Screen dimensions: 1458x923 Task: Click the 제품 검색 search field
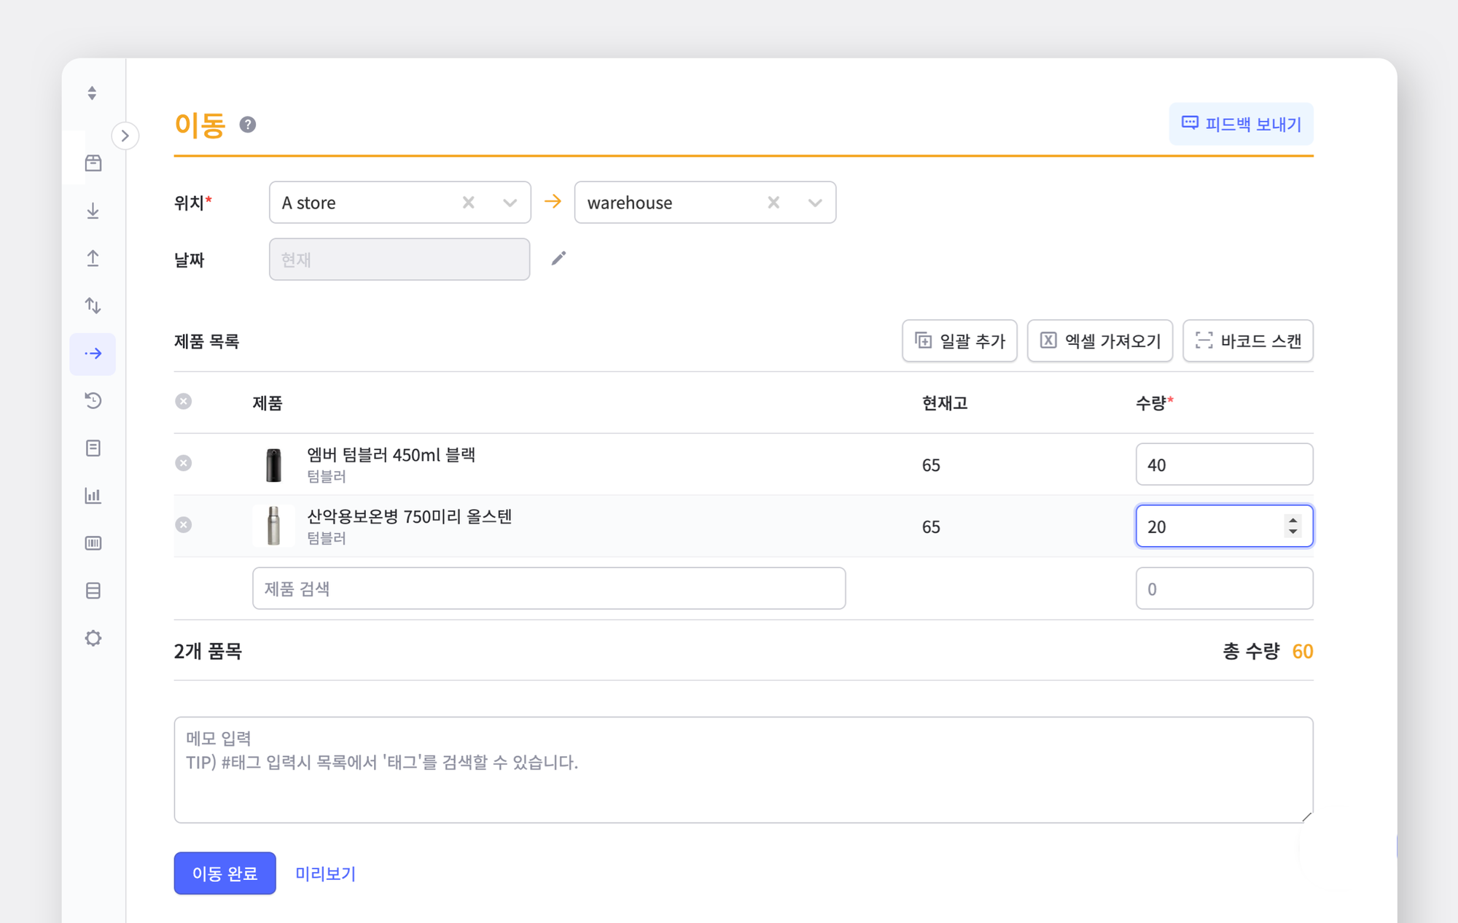coord(548,588)
